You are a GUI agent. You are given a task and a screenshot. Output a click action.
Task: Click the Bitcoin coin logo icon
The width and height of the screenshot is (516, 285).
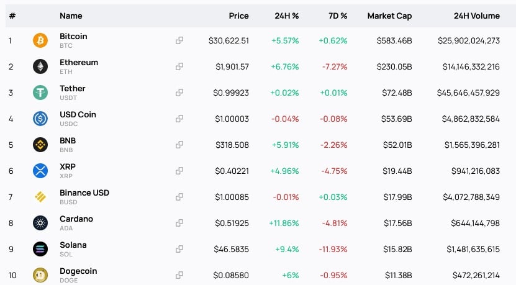click(40, 40)
